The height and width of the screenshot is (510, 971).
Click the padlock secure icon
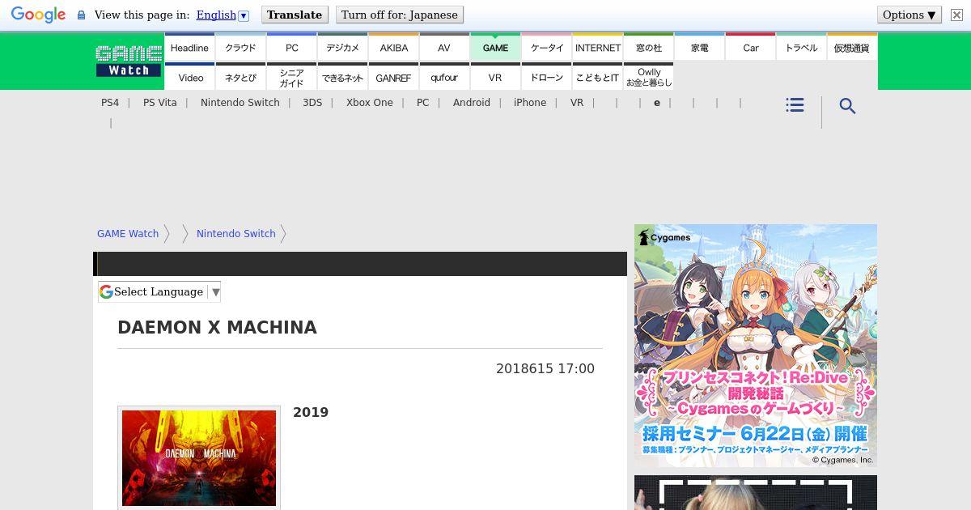click(81, 15)
